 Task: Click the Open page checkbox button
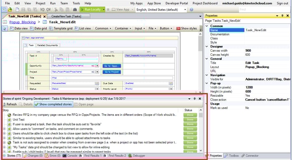coord(83,104)
